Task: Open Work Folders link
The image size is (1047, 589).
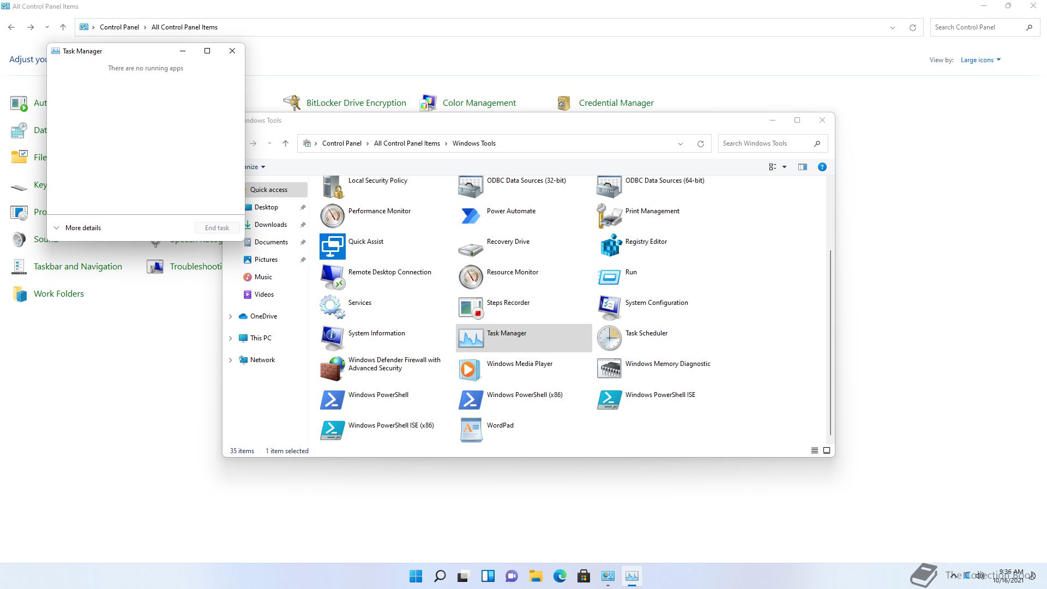Action: coord(59,293)
